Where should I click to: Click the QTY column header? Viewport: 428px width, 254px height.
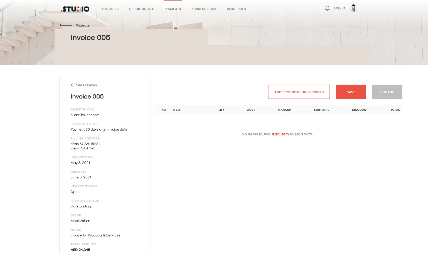(221, 110)
